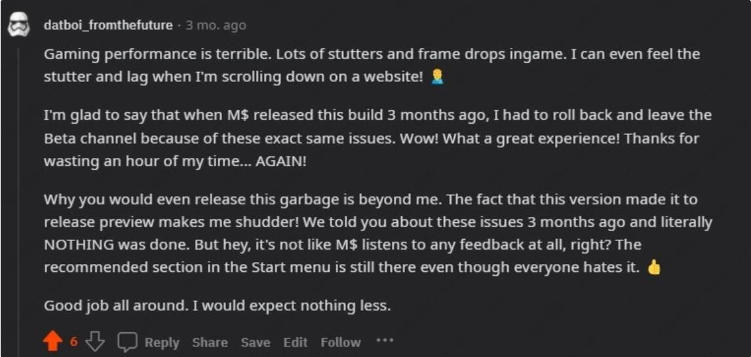Open the three-dot more options menu
Viewport: 751px width, 357px height.
click(x=385, y=341)
